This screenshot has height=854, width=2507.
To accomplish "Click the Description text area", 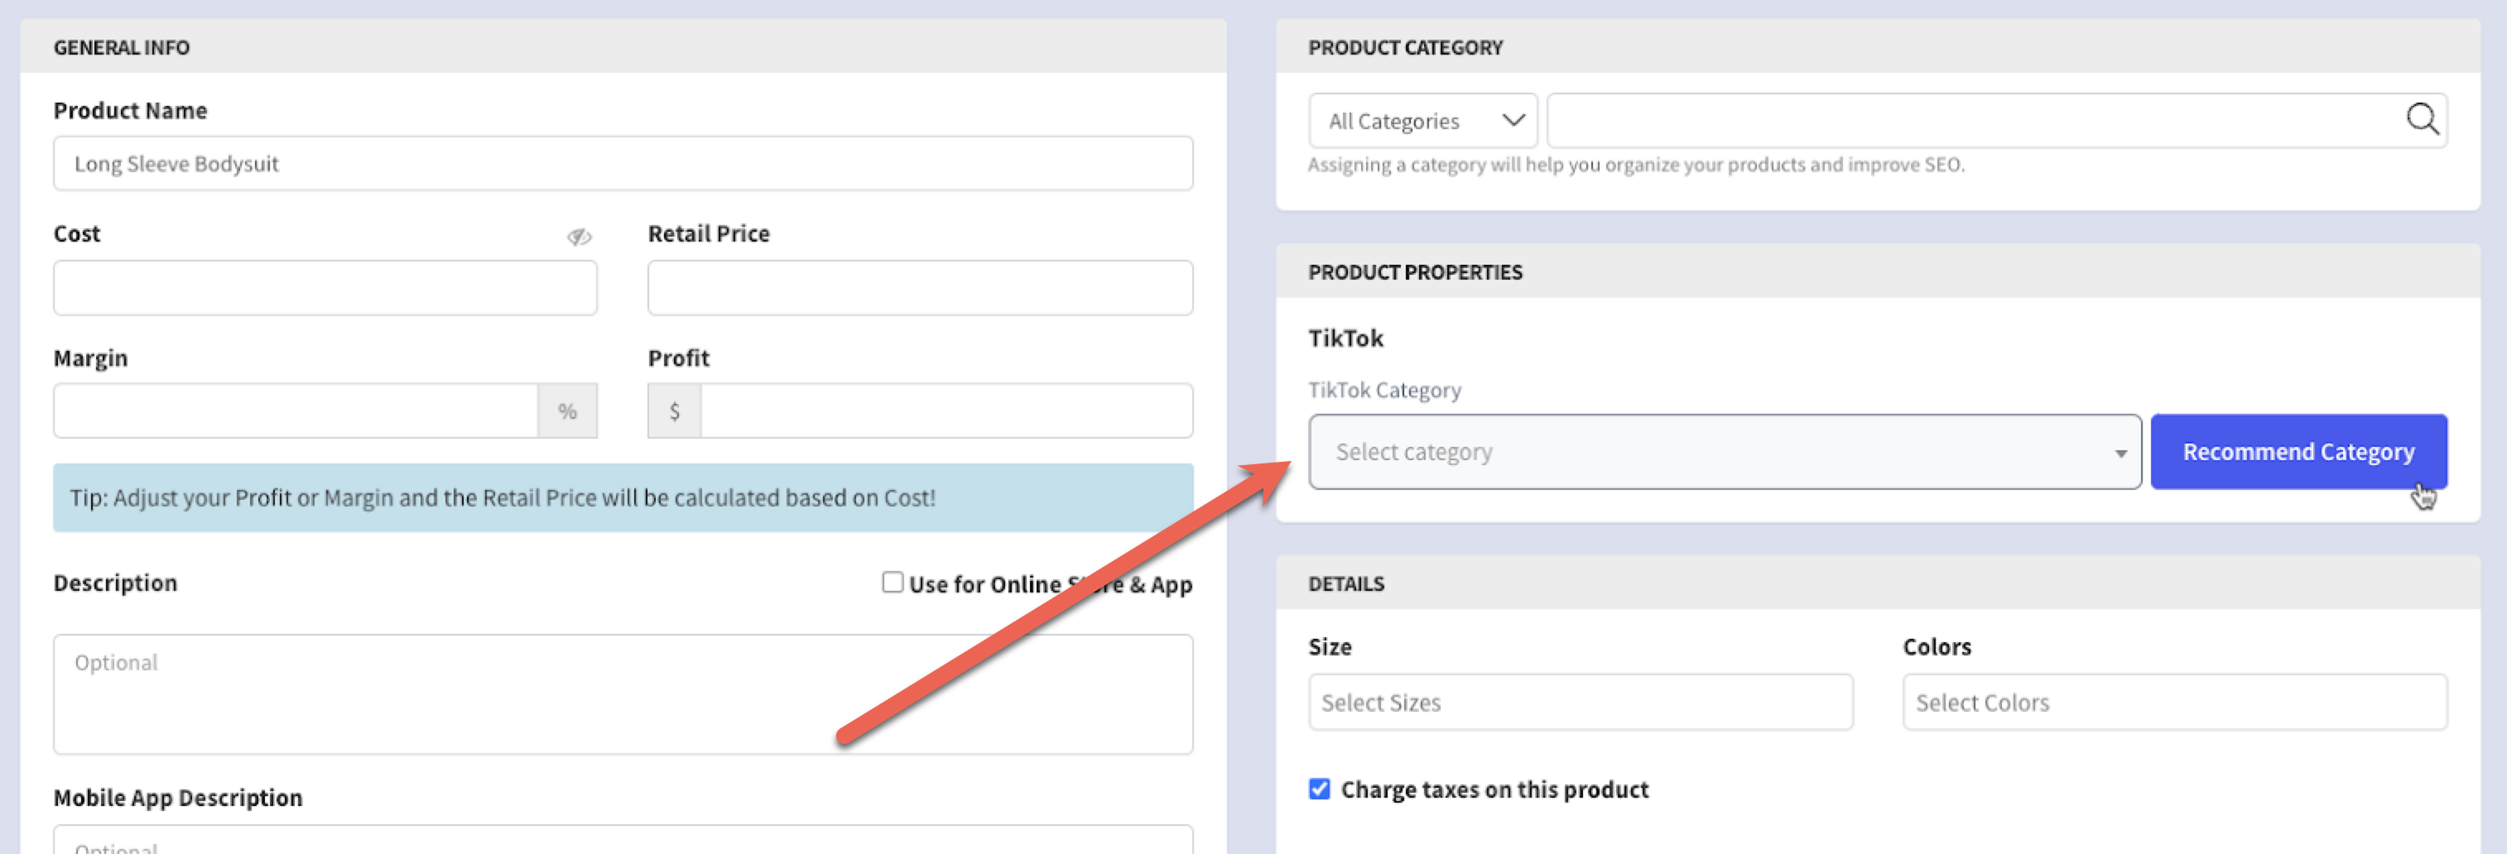I will 623,694.
